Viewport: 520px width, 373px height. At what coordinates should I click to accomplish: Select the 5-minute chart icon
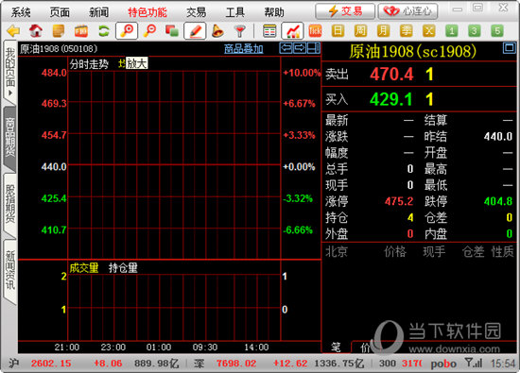(x=497, y=31)
